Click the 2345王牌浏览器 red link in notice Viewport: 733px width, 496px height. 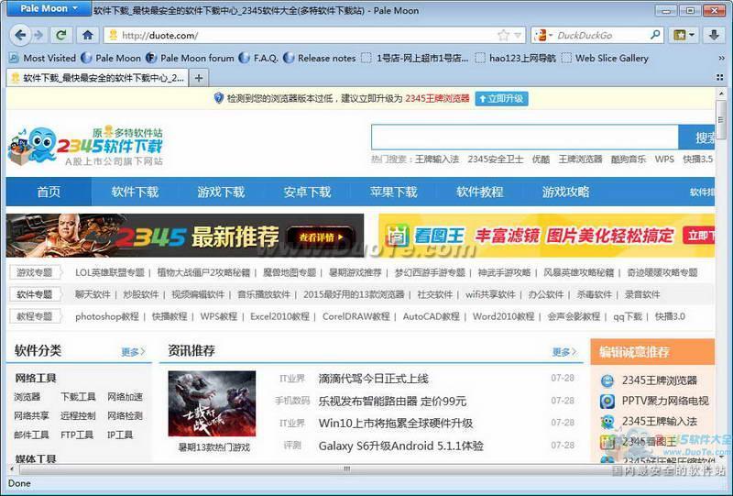[x=437, y=98]
